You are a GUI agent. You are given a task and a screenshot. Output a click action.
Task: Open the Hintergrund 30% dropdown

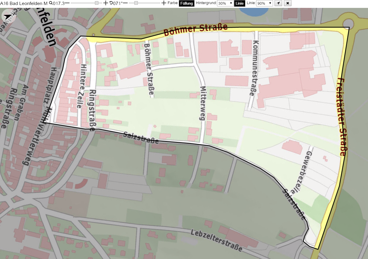coord(225,4)
